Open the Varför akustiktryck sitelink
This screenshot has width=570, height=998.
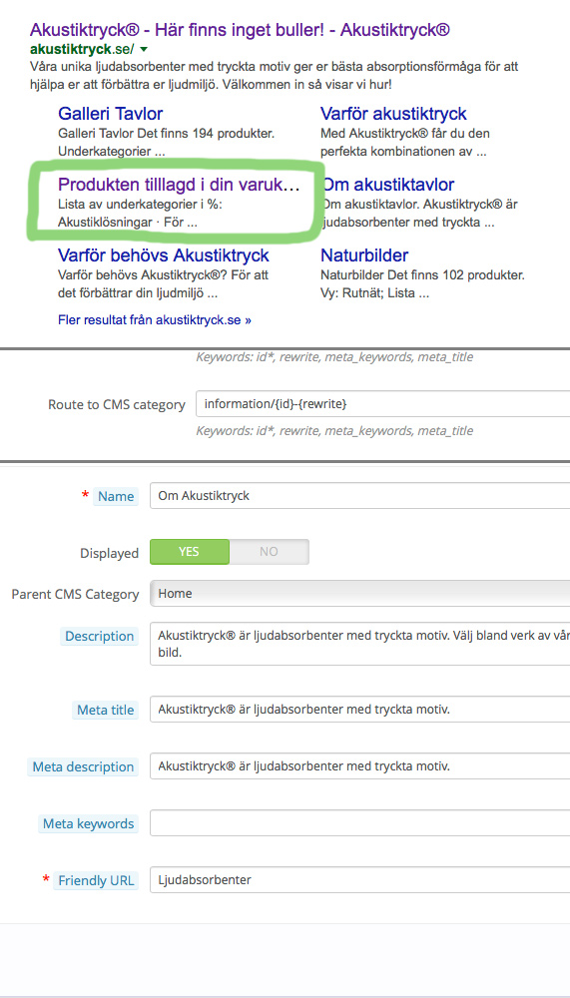coord(393,114)
